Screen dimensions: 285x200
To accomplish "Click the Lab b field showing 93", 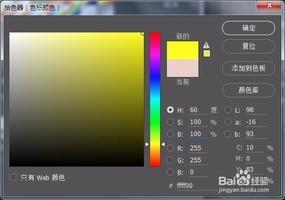I will 257,134.
